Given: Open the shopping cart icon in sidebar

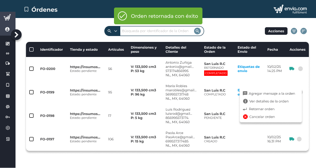Looking at the screenshot, I should pos(8,74).
